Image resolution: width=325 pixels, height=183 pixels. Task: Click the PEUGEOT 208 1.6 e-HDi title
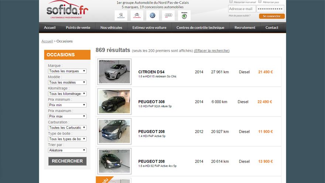click(151, 161)
